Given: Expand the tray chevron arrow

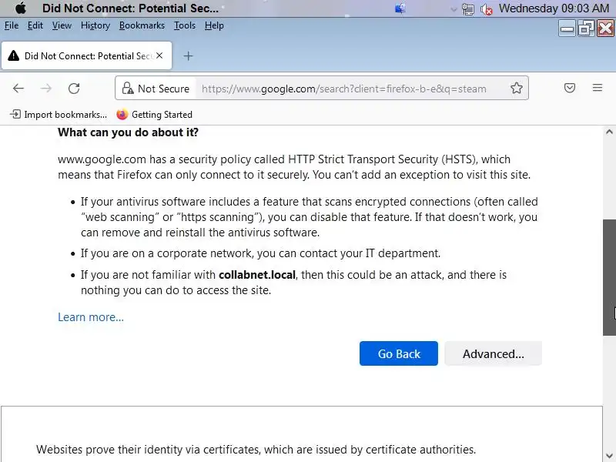Looking at the screenshot, I should coord(454,9).
